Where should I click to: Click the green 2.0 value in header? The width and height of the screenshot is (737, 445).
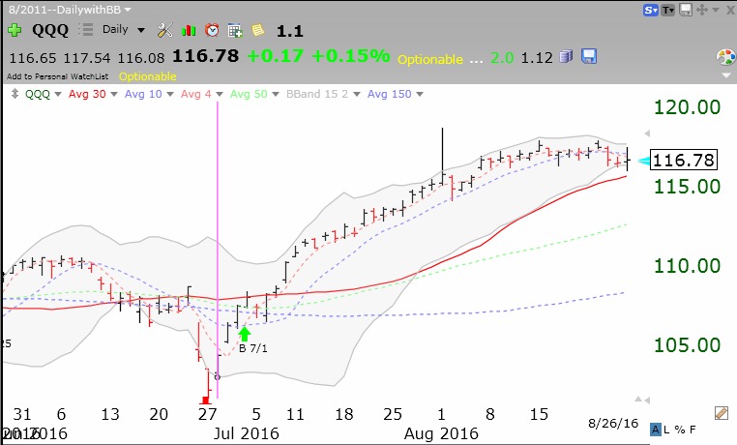click(x=502, y=58)
